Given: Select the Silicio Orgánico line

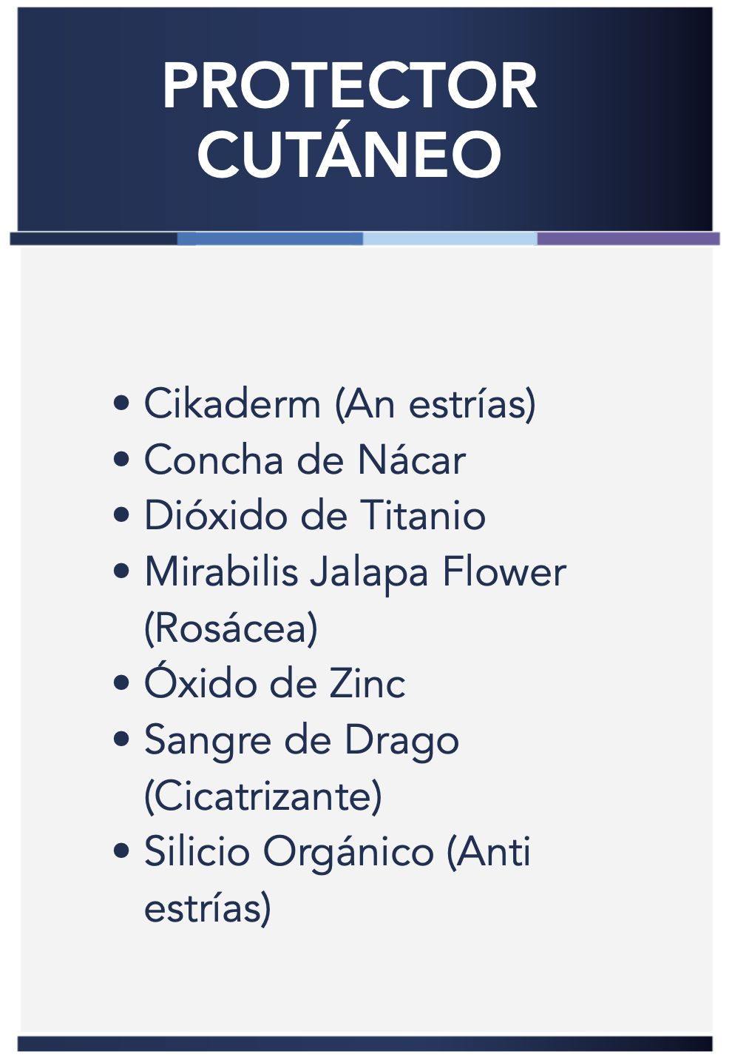Looking at the screenshot, I should click(x=337, y=852).
